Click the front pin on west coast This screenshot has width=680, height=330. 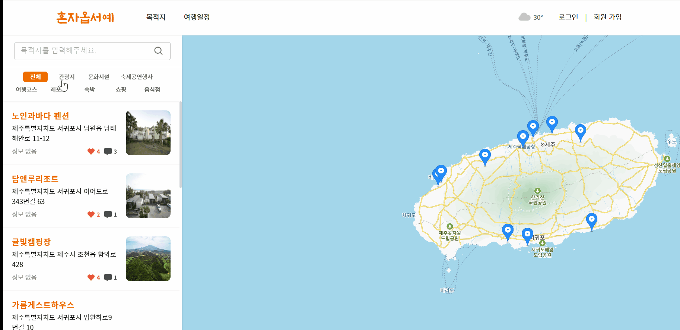(x=441, y=173)
